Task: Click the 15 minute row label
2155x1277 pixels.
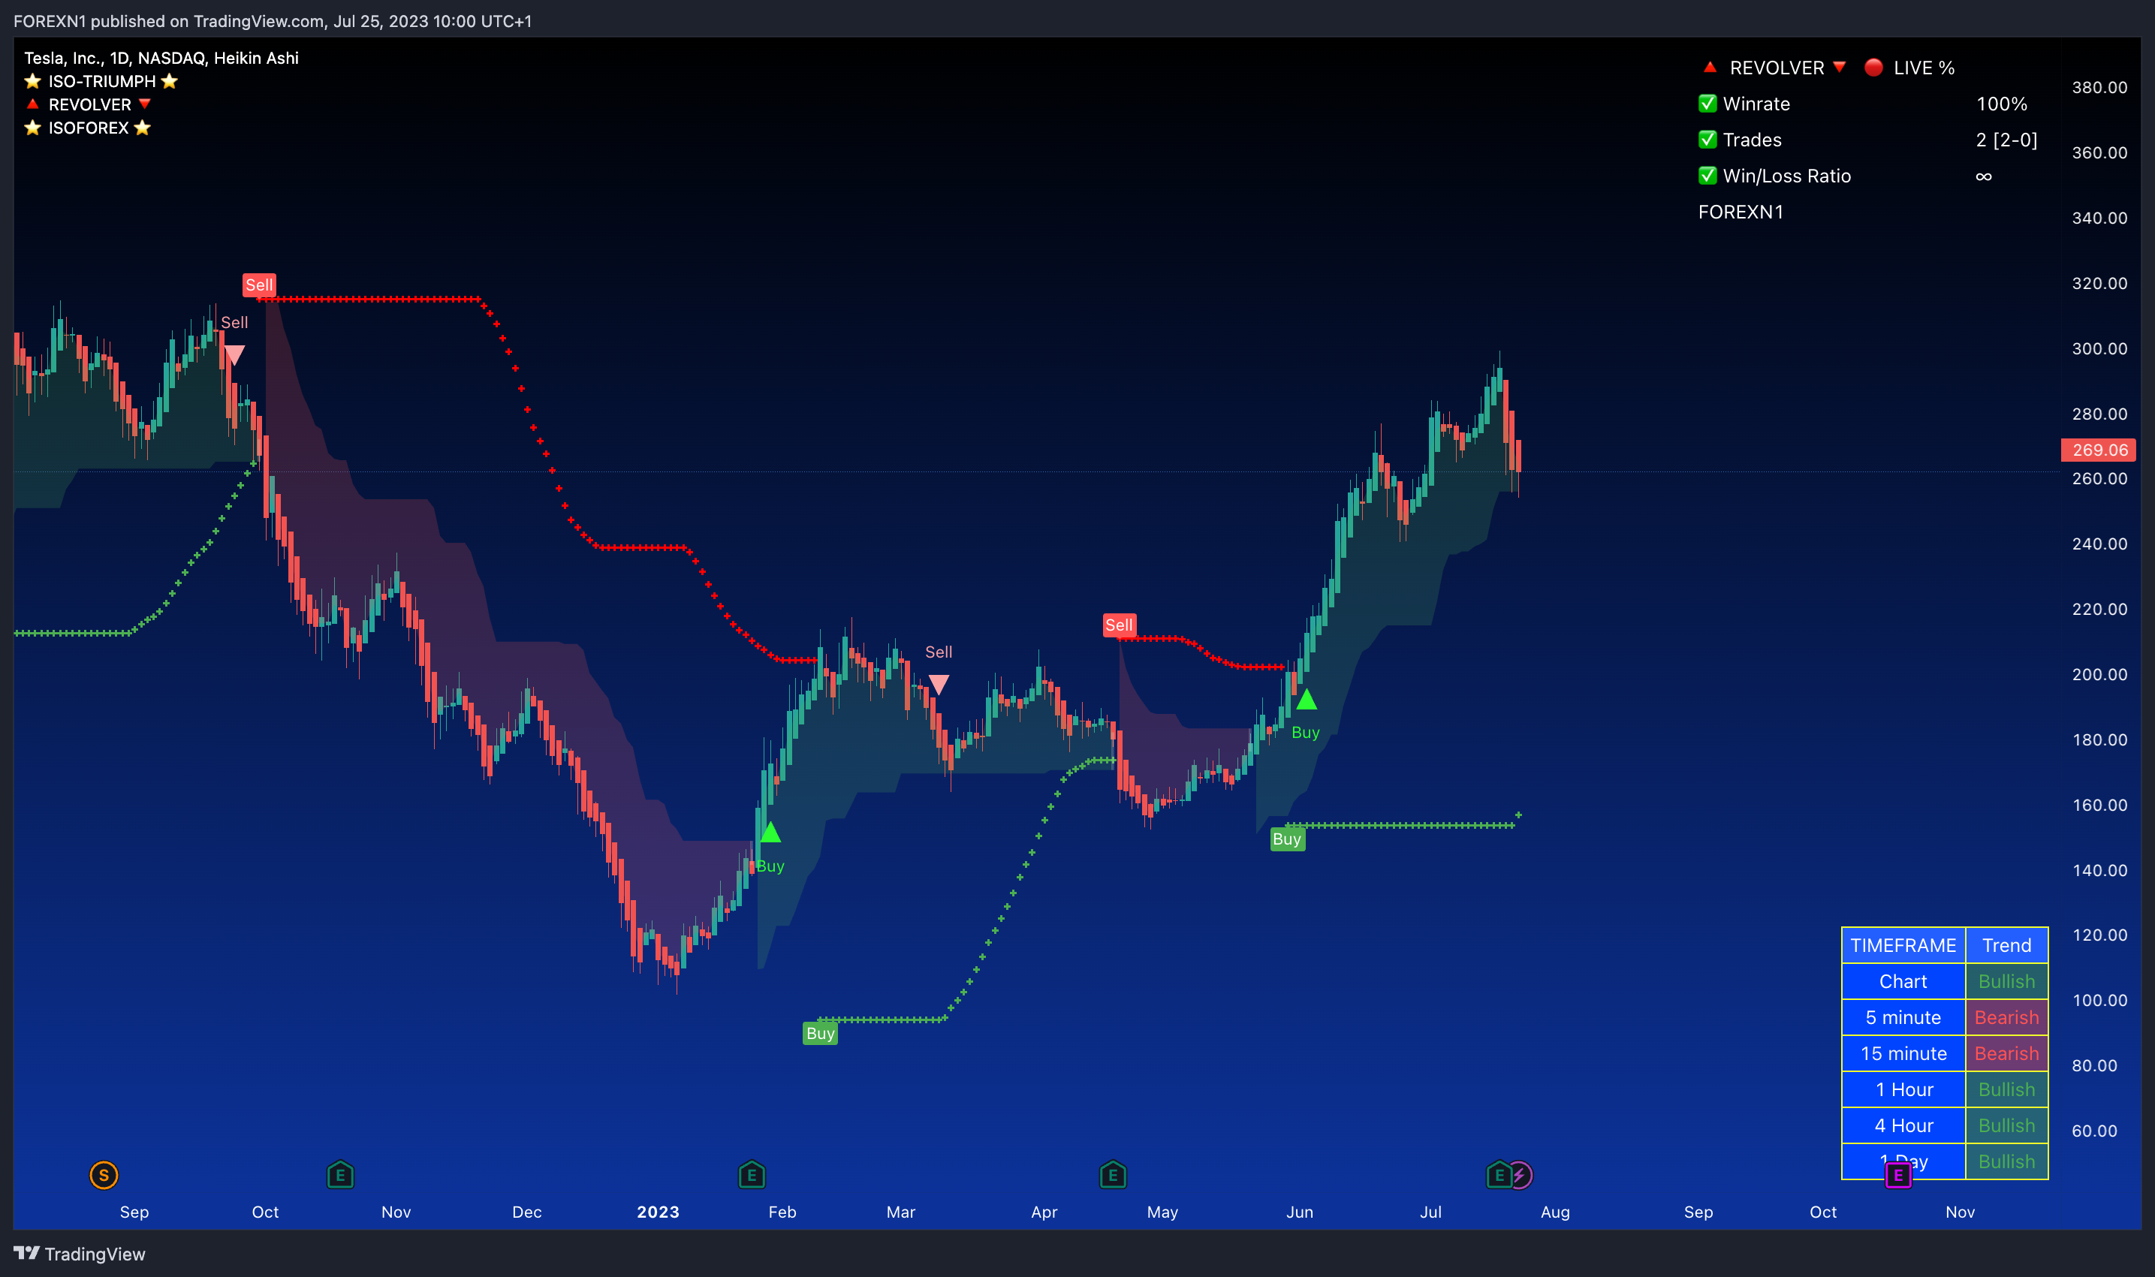Action: (1903, 1053)
